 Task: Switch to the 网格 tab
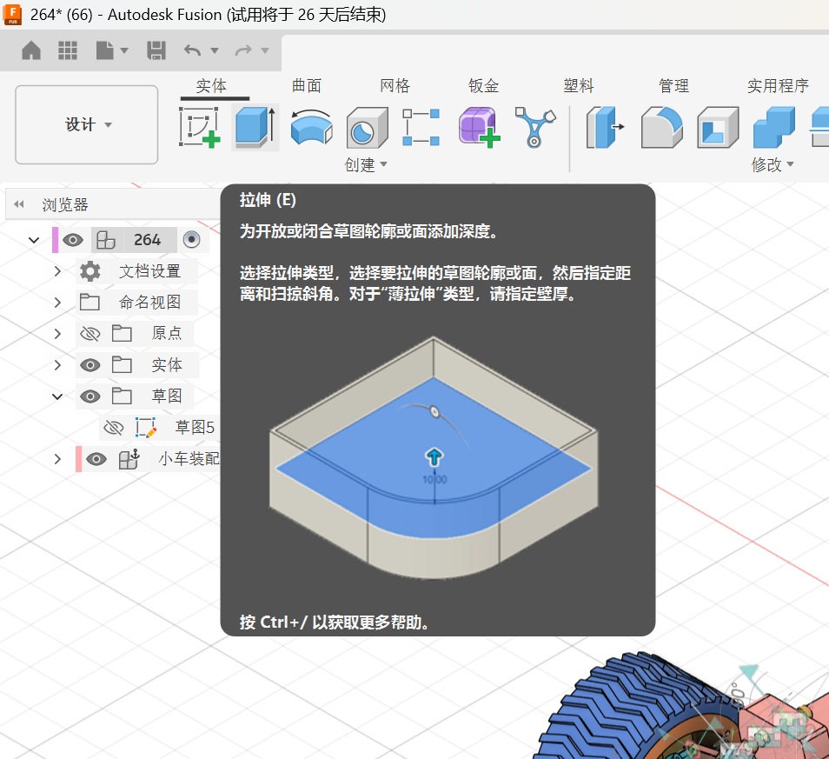pyautogui.click(x=395, y=86)
